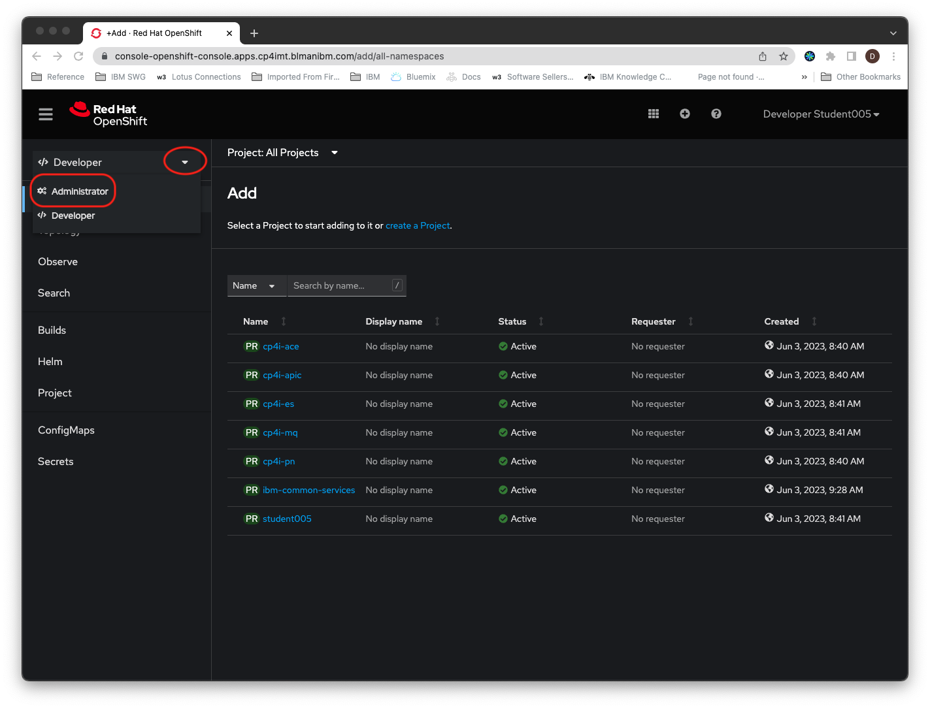Go forward in browser

pyautogui.click(x=58, y=56)
